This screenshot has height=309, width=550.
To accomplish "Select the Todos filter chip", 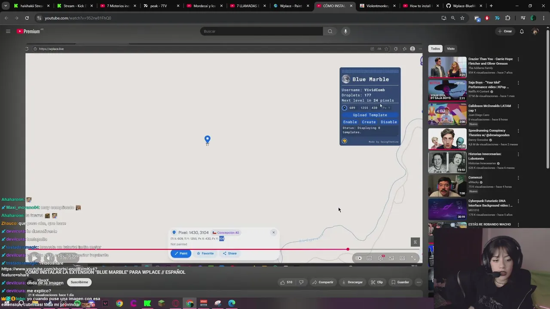I will click(435, 48).
